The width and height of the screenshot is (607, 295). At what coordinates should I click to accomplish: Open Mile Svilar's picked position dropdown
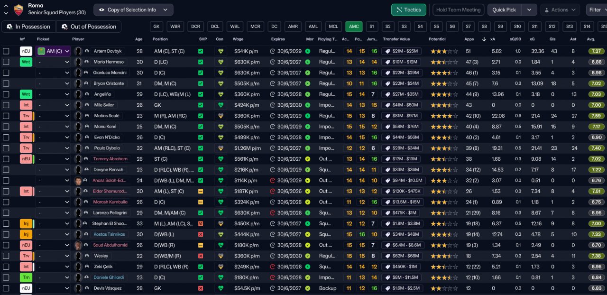[x=53, y=105]
